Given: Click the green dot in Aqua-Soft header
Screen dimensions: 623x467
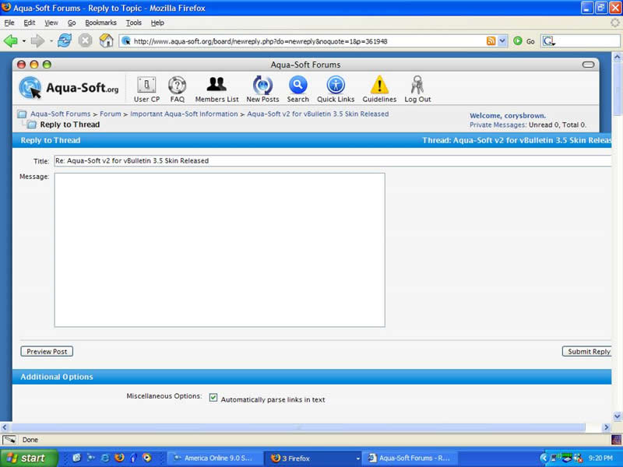Looking at the screenshot, I should point(47,65).
